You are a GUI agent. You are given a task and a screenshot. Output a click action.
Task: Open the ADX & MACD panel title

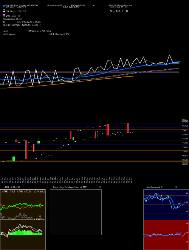(12, 187)
